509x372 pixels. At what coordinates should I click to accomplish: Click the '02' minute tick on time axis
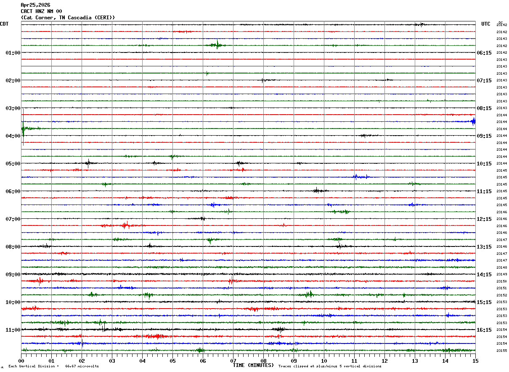[82, 361]
